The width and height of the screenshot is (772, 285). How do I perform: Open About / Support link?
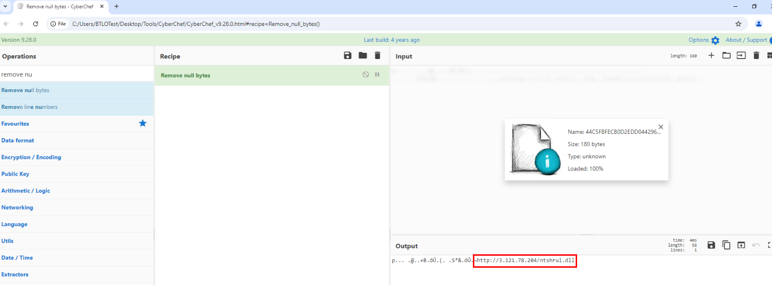(747, 40)
